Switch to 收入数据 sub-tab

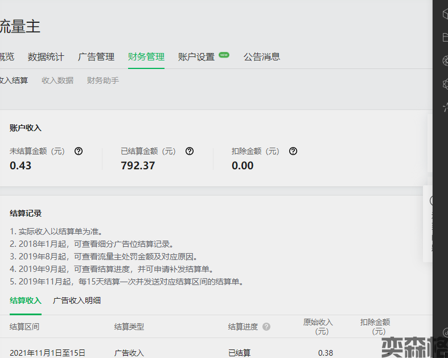(x=57, y=80)
